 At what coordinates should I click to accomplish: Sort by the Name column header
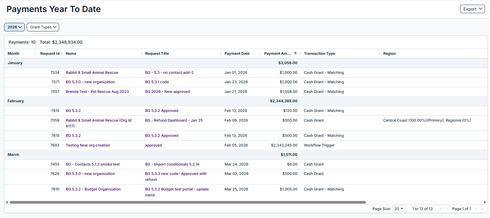point(71,53)
